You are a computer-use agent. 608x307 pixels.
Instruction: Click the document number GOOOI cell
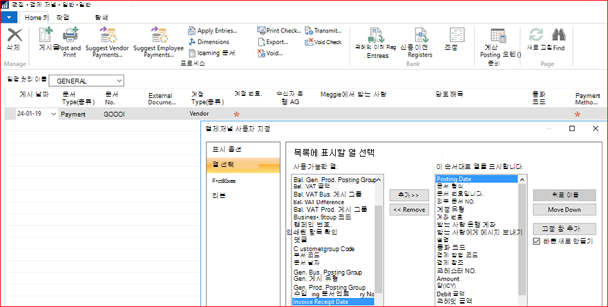click(x=115, y=115)
